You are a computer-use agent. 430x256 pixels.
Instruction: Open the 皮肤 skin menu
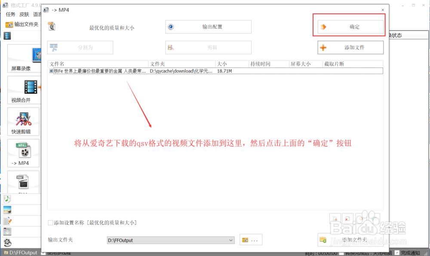coord(24,14)
